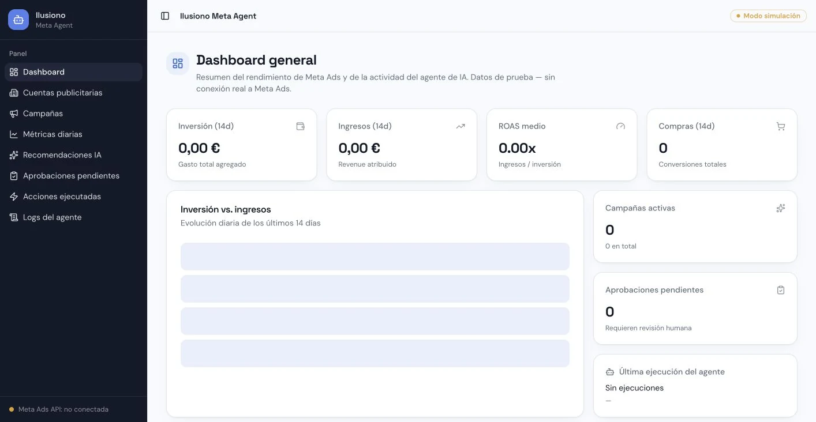Viewport: 816px width, 422px height.
Task: Toggle the sidebar panel icon
Action: pyautogui.click(x=165, y=16)
